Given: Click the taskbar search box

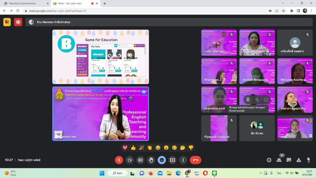Looking at the screenshot, I should (x=117, y=173).
